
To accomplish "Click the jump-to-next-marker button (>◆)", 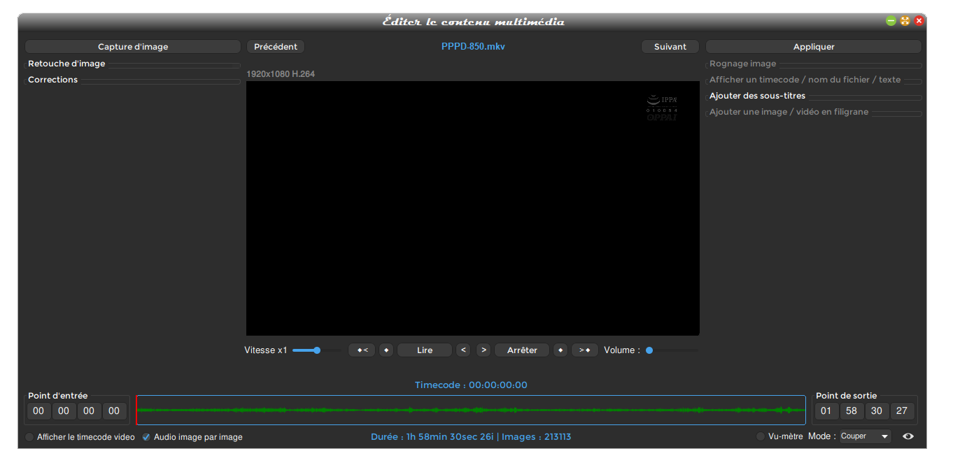I will [x=585, y=350].
